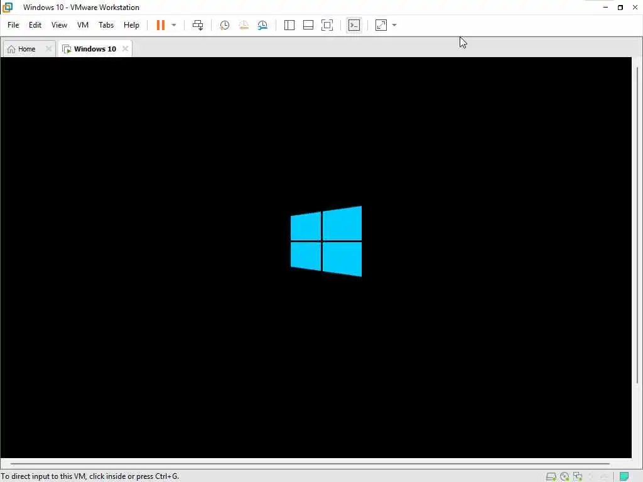Click the CD/DVD drive status icon
Screen dimensions: 643x482
pyautogui.click(x=565, y=476)
